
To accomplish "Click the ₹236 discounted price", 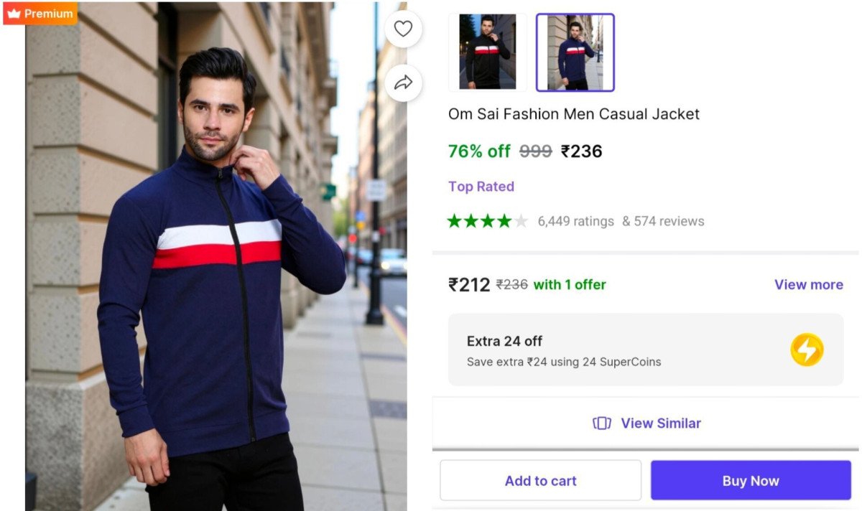I will (581, 151).
